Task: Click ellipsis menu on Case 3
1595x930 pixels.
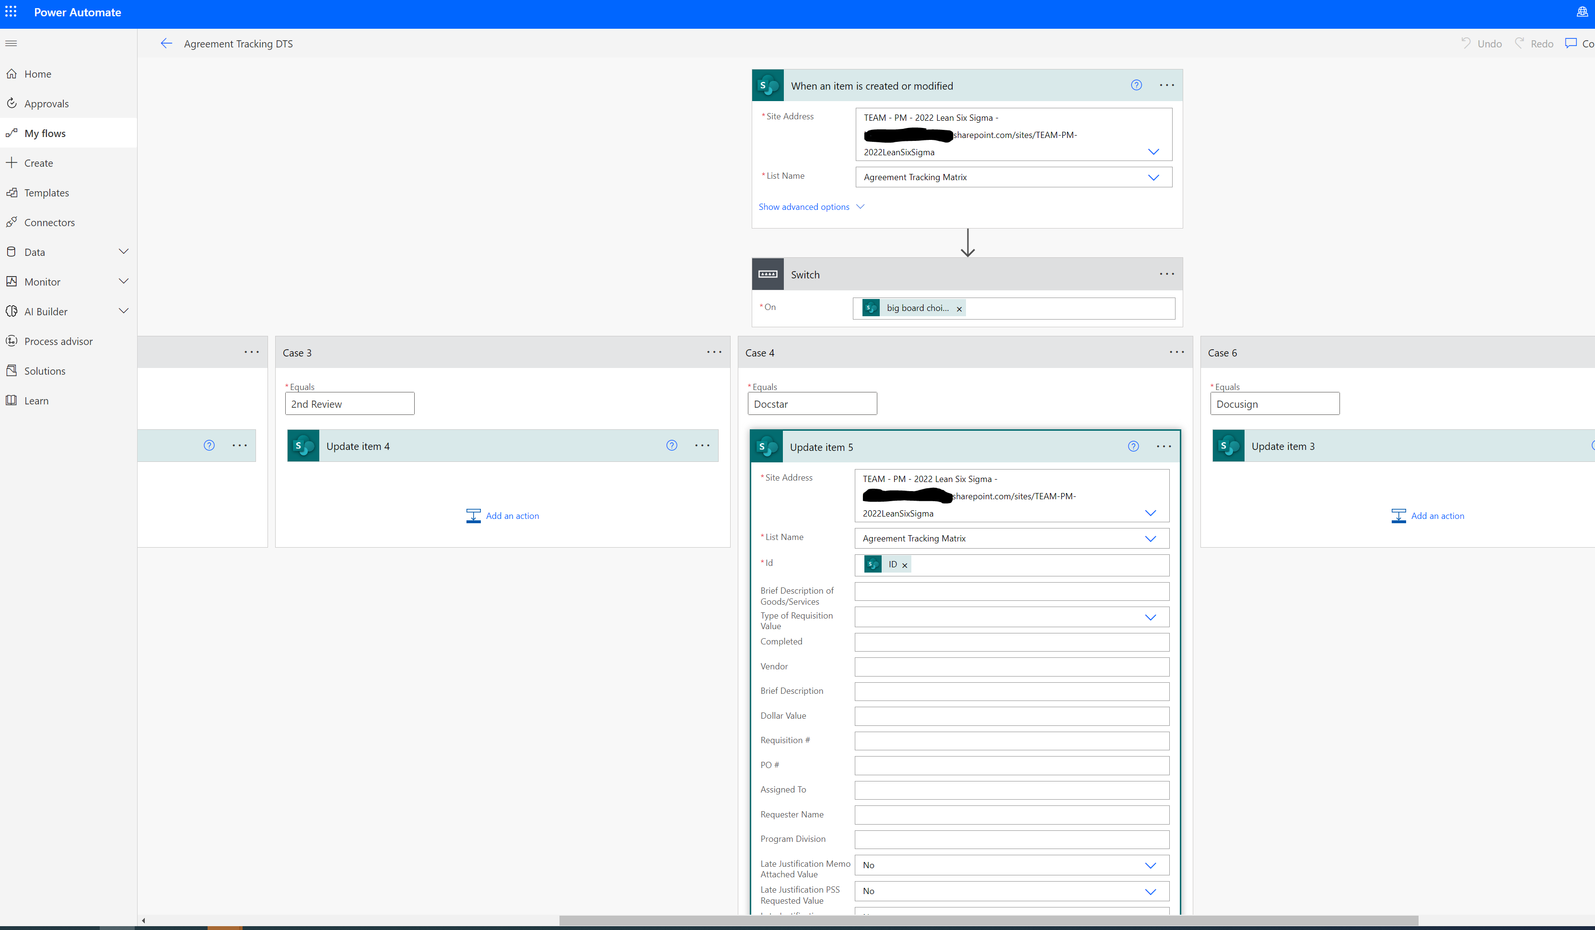Action: point(713,352)
